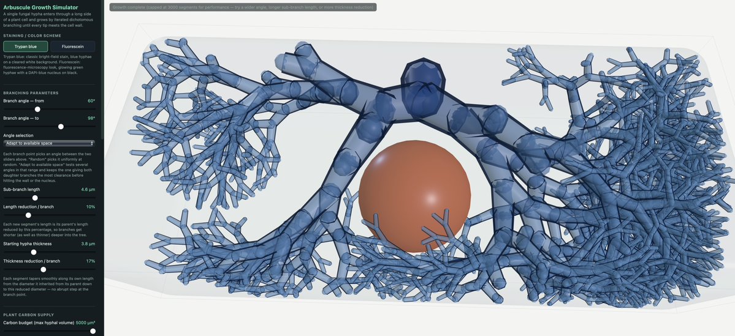Click the Thickness reduction / branch slider handle

point(43,269)
